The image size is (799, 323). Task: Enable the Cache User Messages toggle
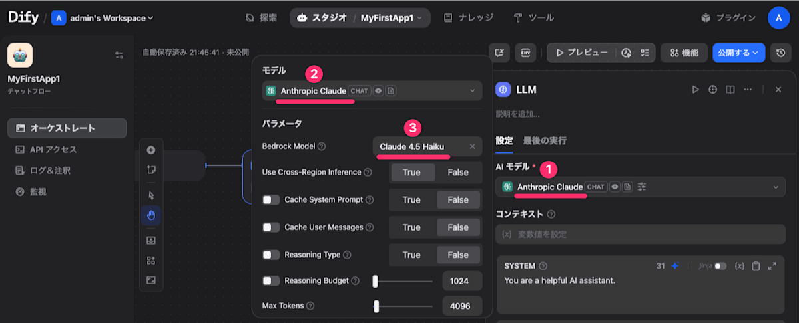[271, 227]
